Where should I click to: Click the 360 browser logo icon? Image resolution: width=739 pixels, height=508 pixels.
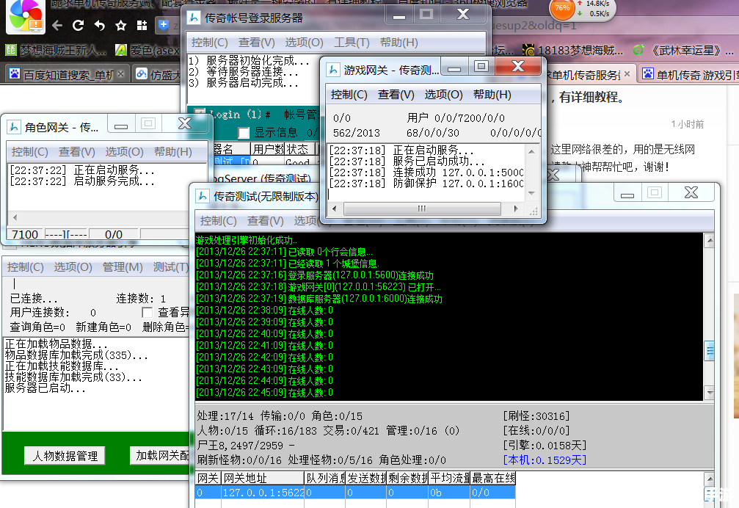(x=26, y=15)
